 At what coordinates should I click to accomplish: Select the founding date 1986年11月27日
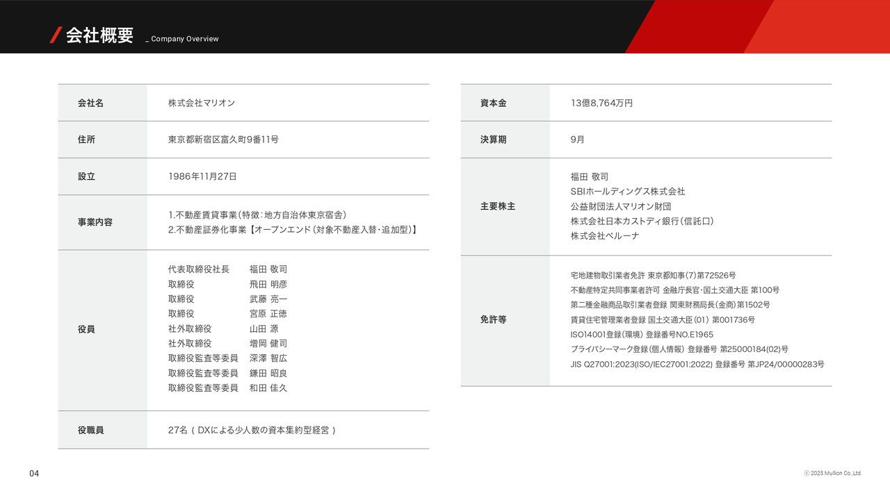202,176
